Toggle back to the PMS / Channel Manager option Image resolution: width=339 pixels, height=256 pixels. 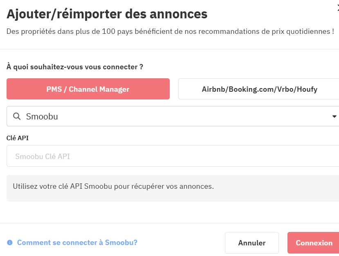coord(88,89)
